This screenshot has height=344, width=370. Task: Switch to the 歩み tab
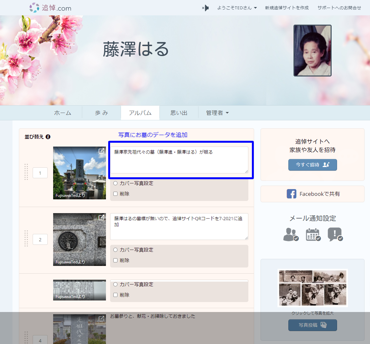pyautogui.click(x=101, y=113)
